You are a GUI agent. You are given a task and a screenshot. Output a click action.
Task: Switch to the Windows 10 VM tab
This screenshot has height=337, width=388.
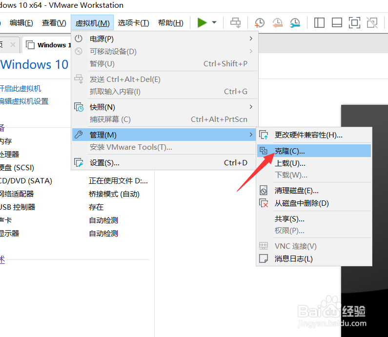tap(47, 45)
